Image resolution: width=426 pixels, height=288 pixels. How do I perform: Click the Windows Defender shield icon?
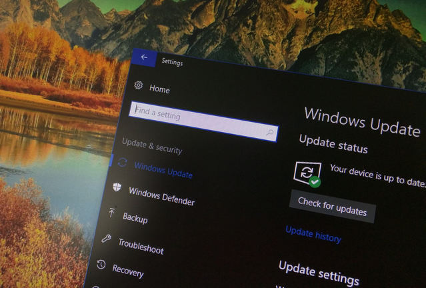pyautogui.click(x=117, y=187)
